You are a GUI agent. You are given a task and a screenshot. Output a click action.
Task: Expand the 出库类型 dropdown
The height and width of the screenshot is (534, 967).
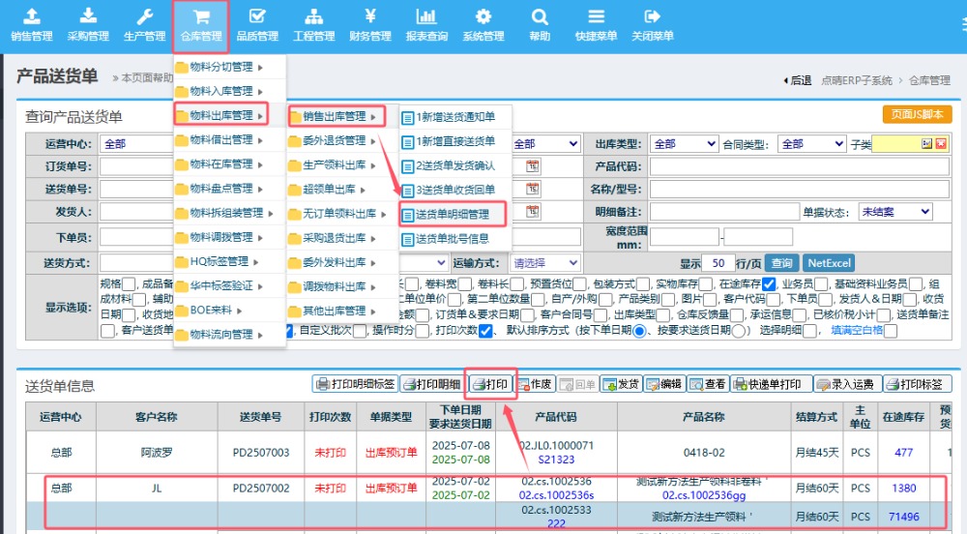coord(681,144)
